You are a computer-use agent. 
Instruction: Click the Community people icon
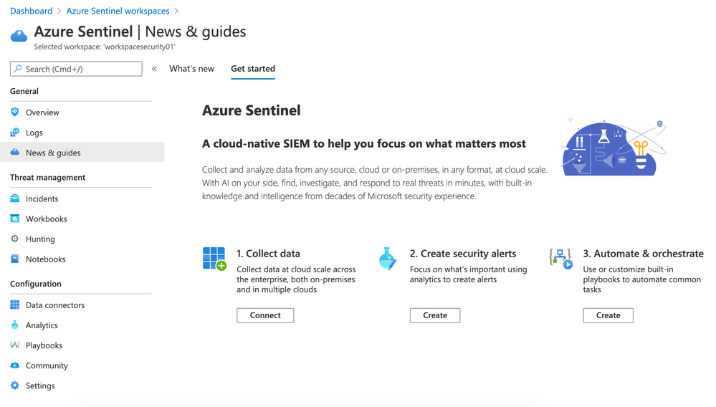(x=14, y=365)
